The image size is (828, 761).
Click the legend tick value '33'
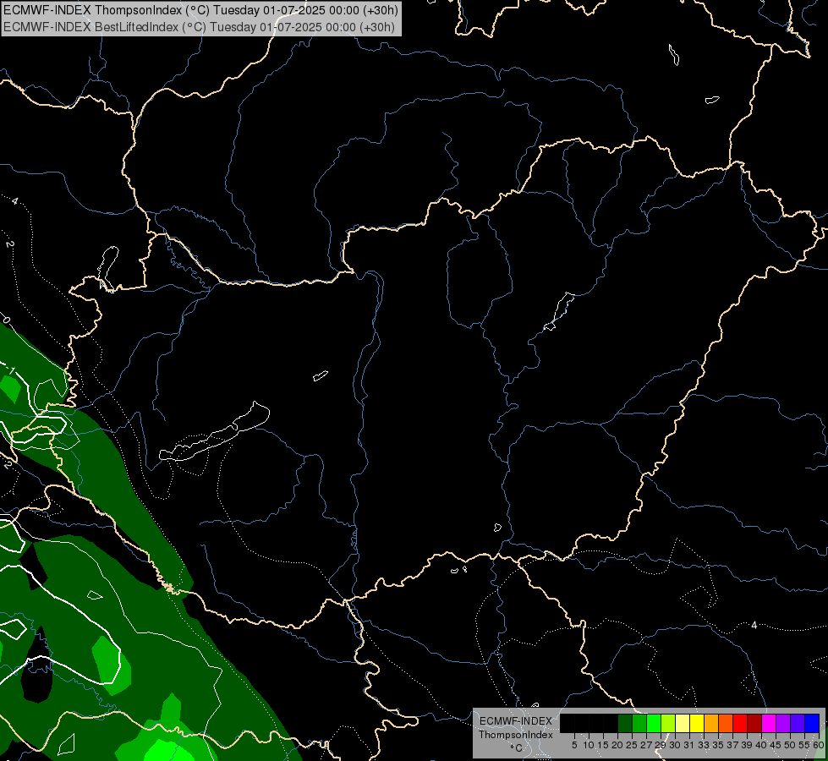click(x=704, y=745)
